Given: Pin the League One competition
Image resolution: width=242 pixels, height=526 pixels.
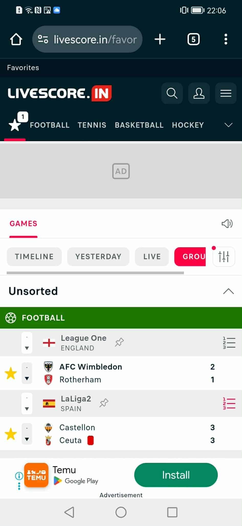Looking at the screenshot, I should [x=119, y=342].
